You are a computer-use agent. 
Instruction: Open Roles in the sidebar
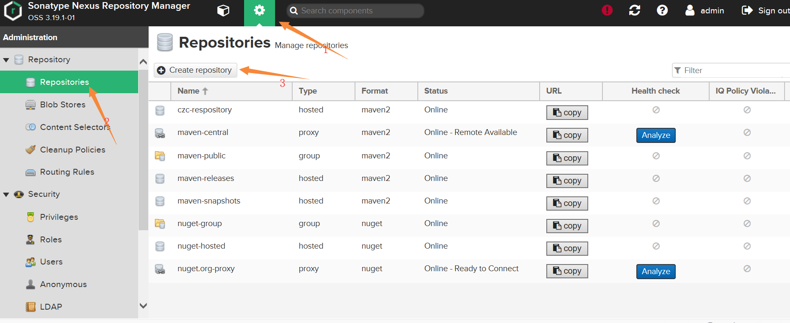click(x=69, y=239)
